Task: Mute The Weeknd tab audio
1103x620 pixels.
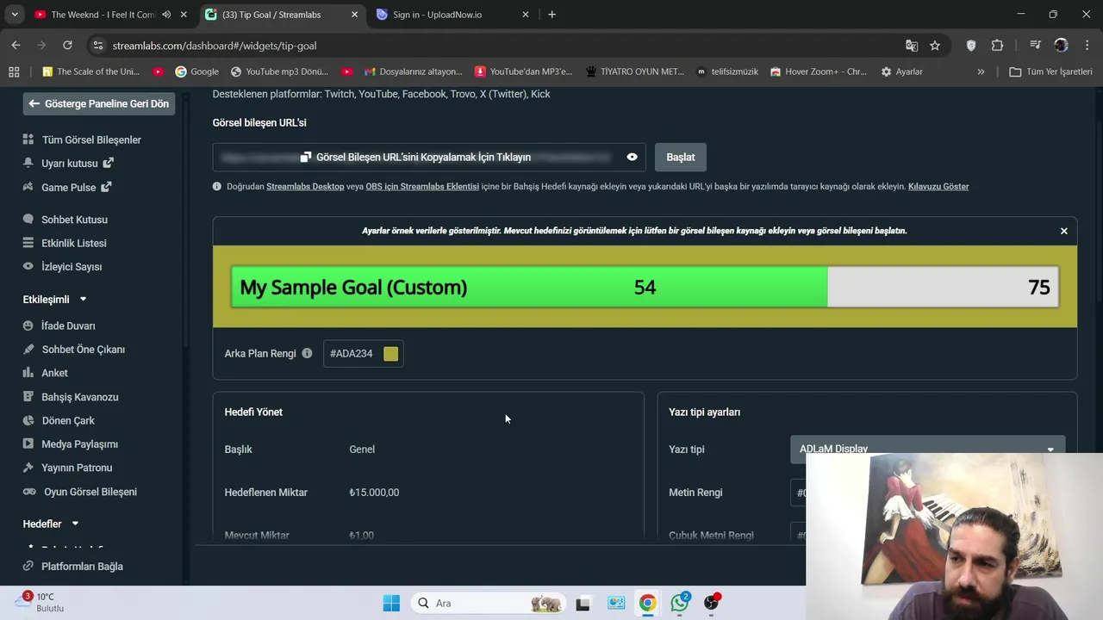Action: pos(166,15)
